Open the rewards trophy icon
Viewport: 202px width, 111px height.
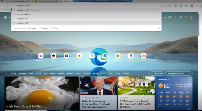click(181, 18)
